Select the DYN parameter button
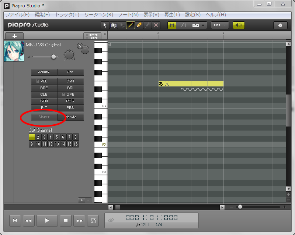Viewport: 295px width, 235px height. [70, 81]
